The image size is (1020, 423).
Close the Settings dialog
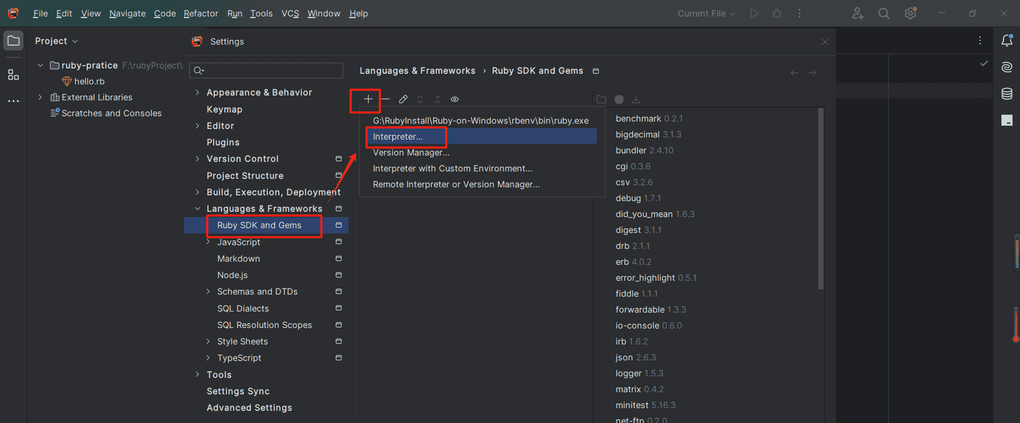[x=825, y=42]
